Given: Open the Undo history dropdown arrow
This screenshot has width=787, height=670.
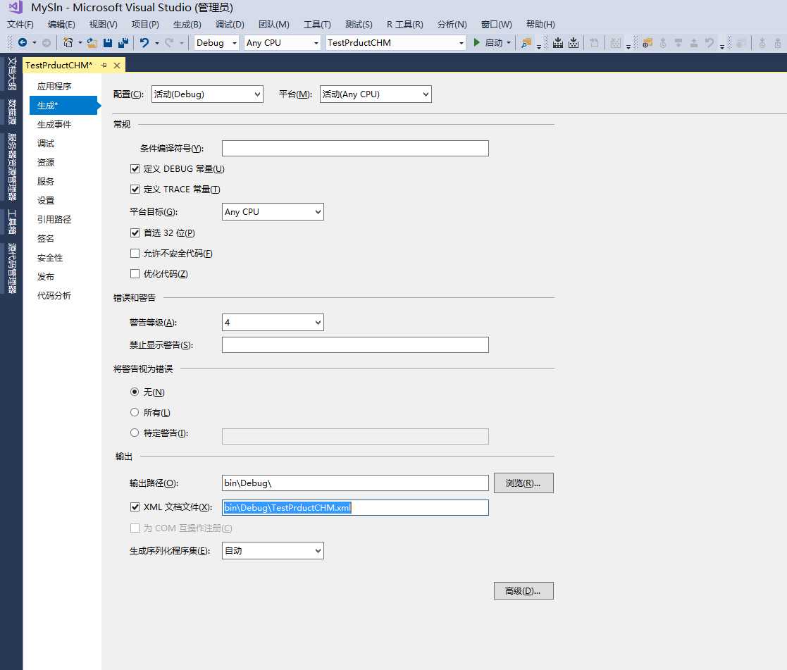Looking at the screenshot, I should click(157, 43).
